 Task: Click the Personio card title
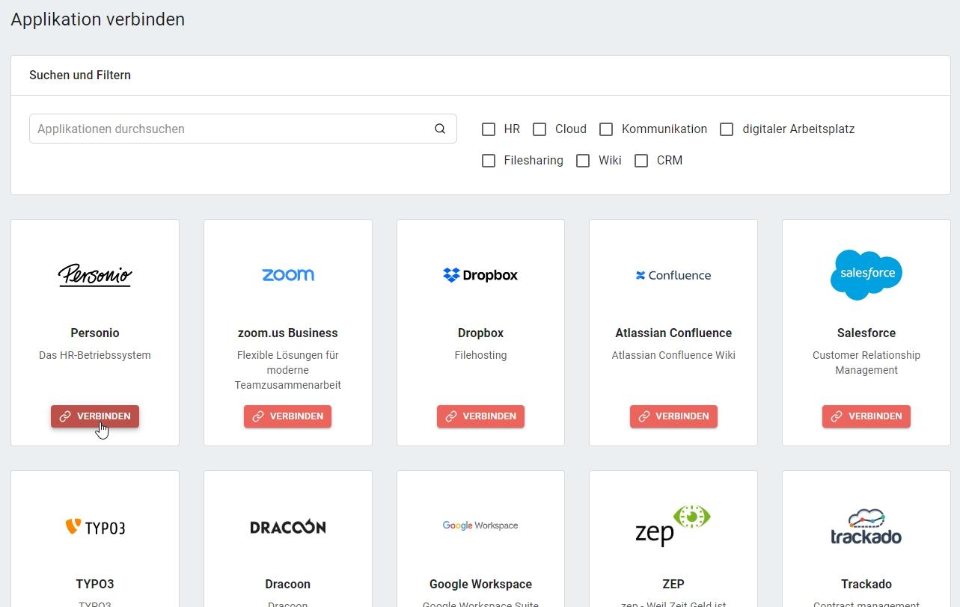(x=95, y=333)
